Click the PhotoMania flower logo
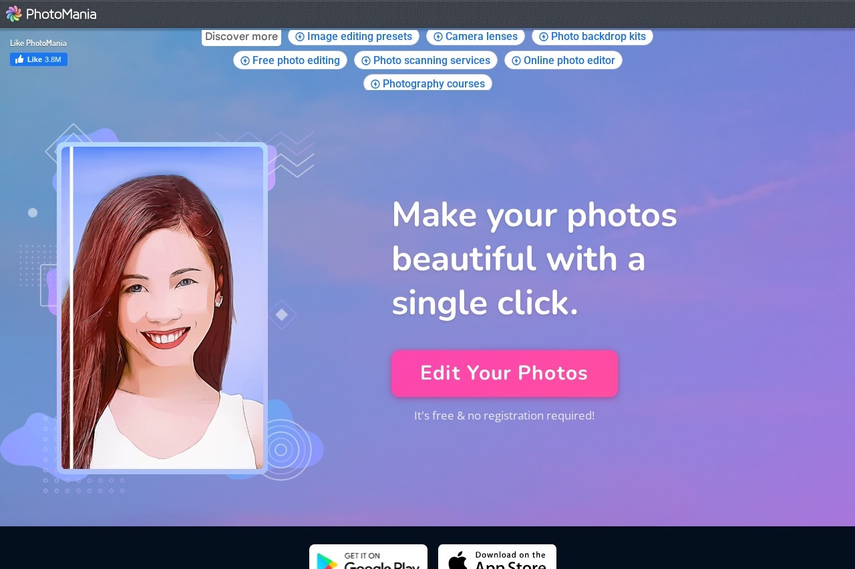855x569 pixels. 13,13
